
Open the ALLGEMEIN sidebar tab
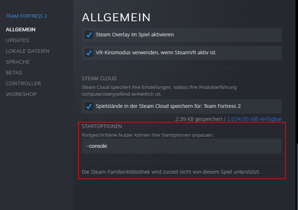point(21,29)
